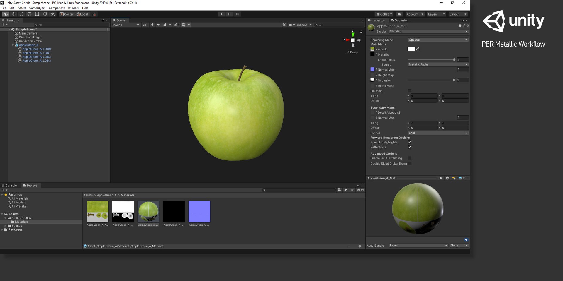The image size is (563, 281).
Task: Switch to the Console tab
Action: [x=9, y=186]
